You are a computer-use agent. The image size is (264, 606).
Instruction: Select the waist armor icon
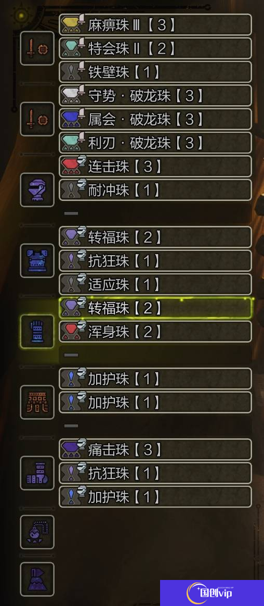[x=37, y=402]
